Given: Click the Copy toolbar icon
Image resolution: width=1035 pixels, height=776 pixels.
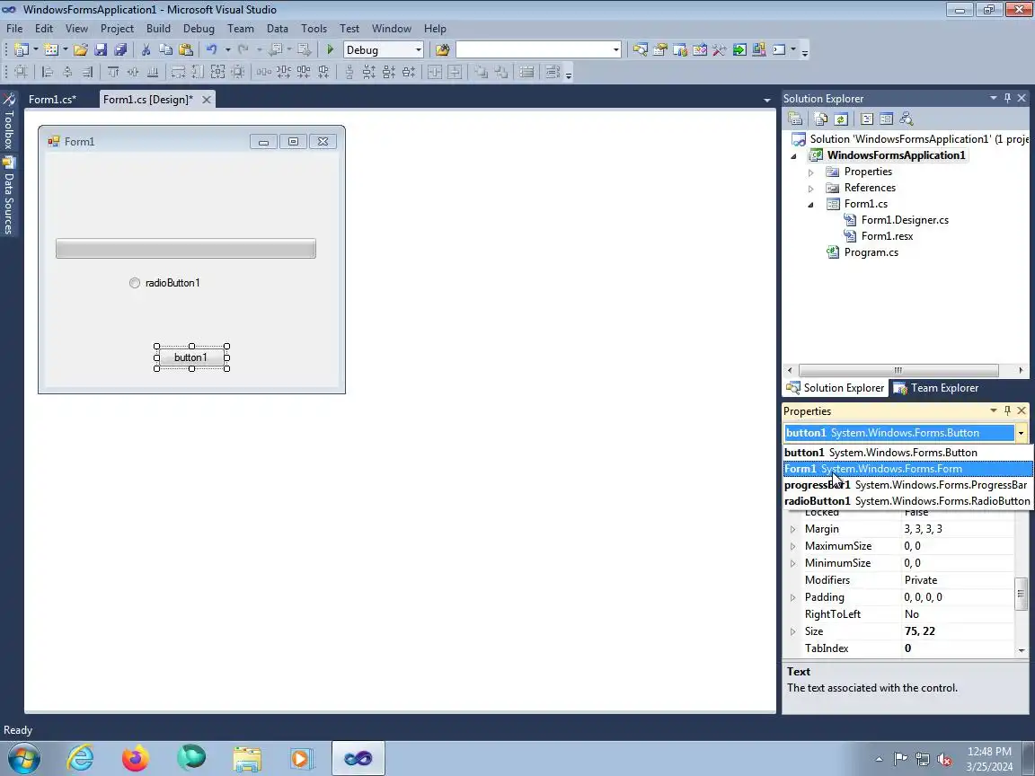Looking at the screenshot, I should (165, 49).
